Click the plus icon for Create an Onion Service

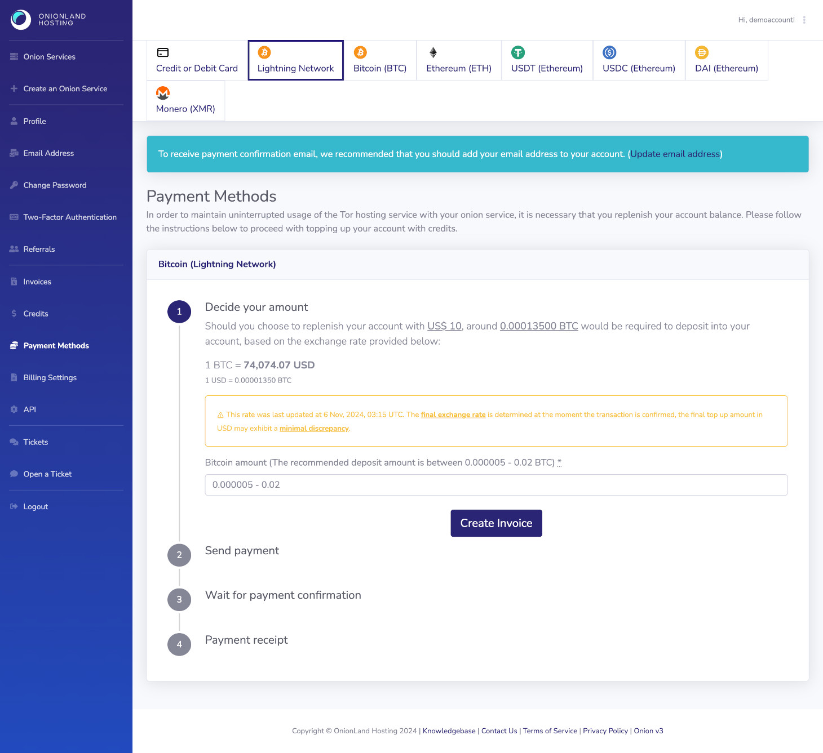pos(14,89)
